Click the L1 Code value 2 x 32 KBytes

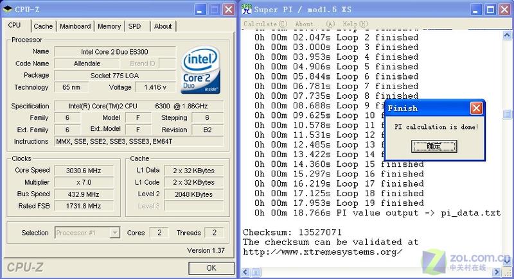tap(194, 182)
